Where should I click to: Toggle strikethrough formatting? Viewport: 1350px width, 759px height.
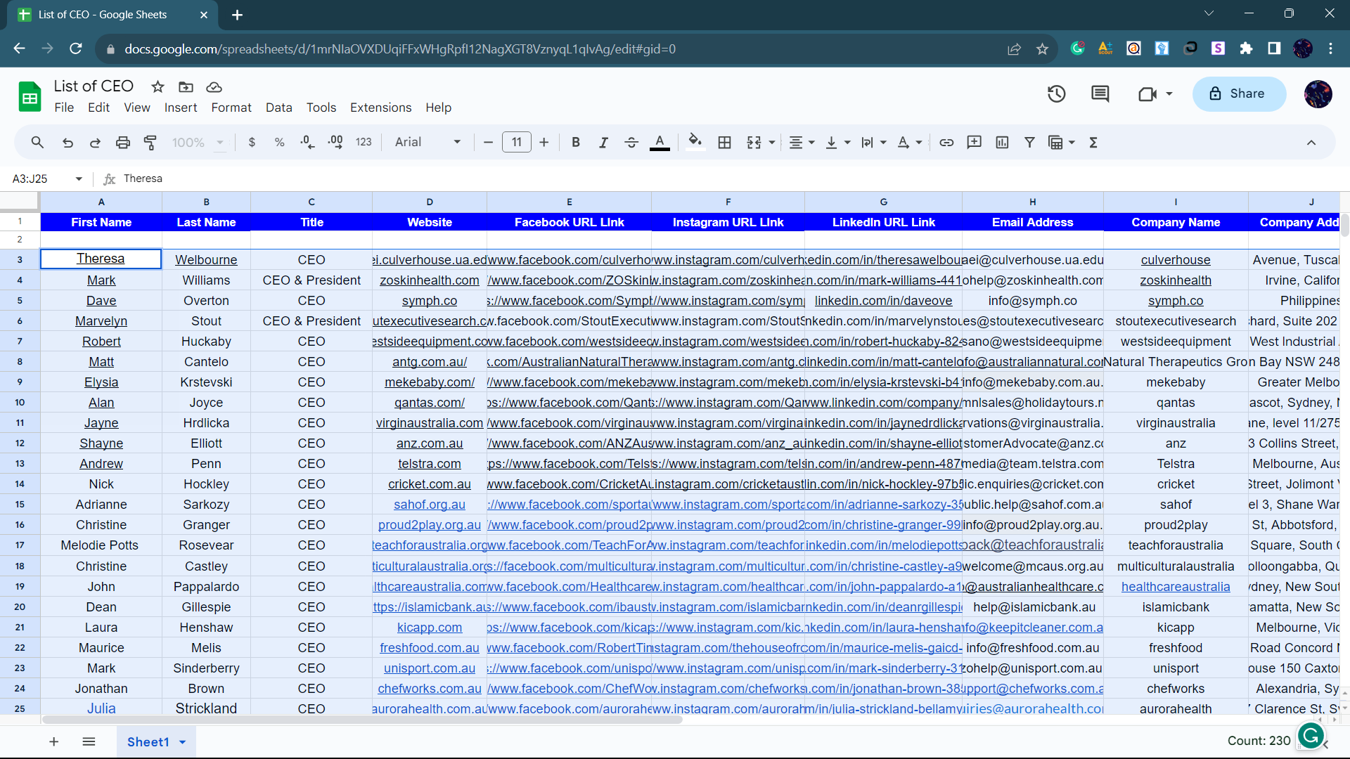point(631,143)
